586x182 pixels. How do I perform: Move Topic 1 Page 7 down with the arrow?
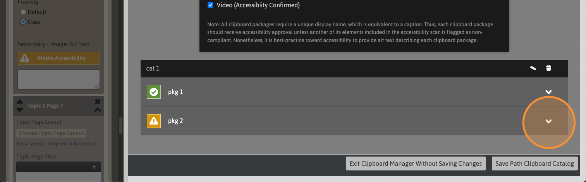[x=20, y=110]
